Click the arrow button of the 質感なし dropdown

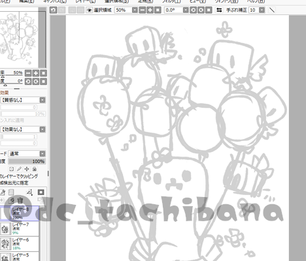42,100
